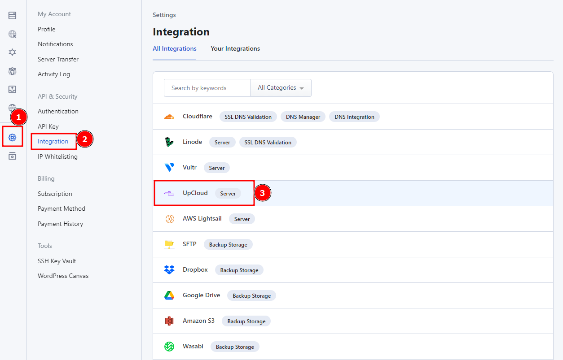This screenshot has height=360, width=563.
Task: Click the Wasabi logo icon
Action: coord(169,347)
